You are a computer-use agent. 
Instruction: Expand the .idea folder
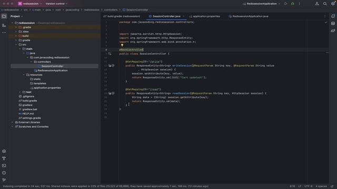(16, 31)
